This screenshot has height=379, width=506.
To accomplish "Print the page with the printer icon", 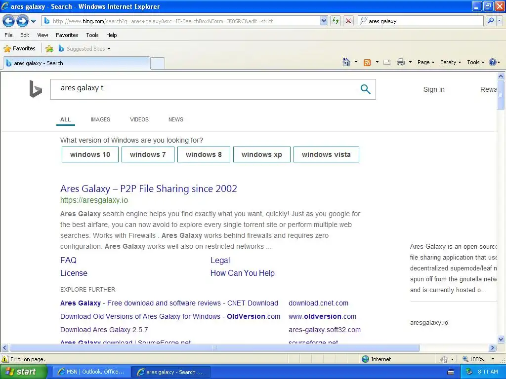I will click(400, 62).
